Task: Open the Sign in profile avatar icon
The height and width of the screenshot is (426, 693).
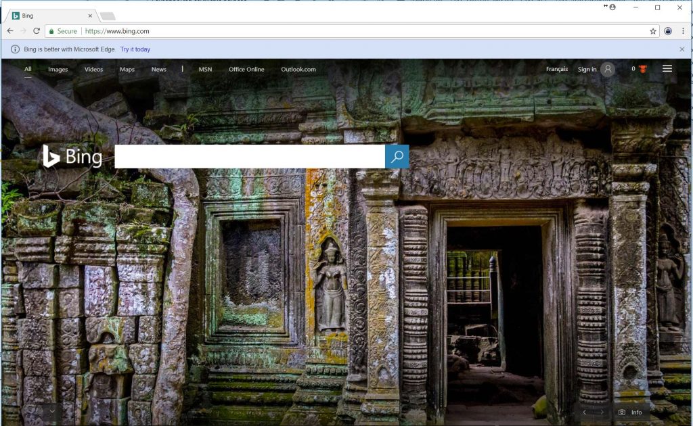Action: pyautogui.click(x=606, y=68)
